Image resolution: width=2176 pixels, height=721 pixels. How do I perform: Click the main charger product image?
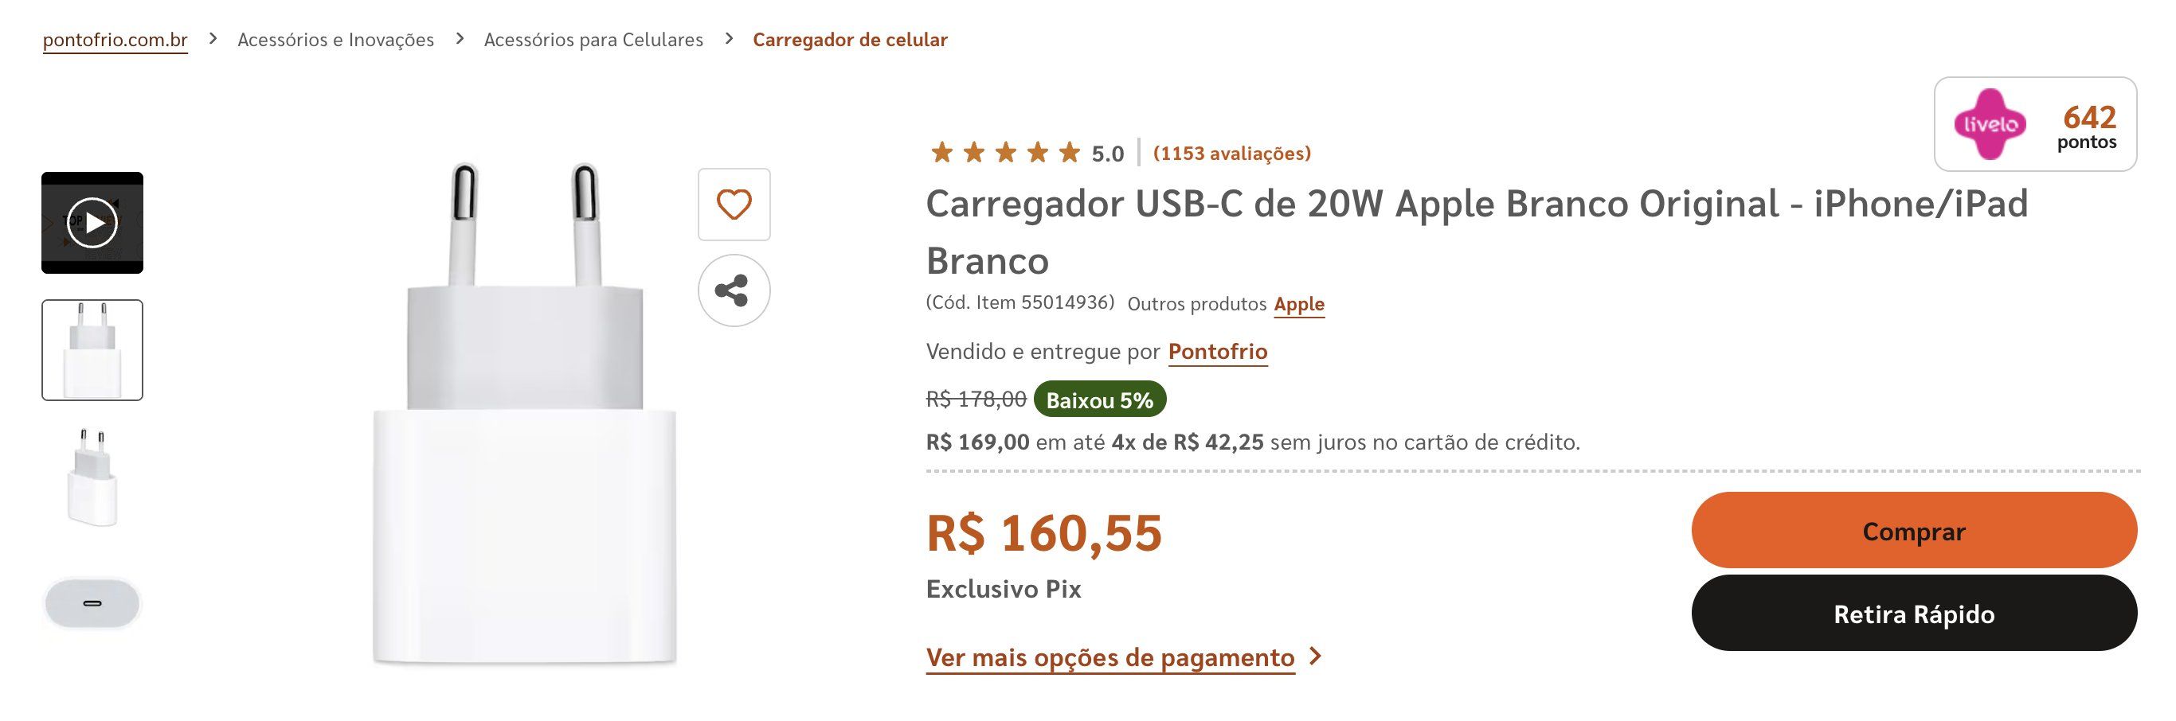[525, 414]
